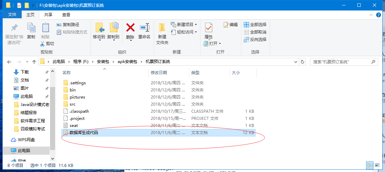Sort by Date modified (修改日期) column
Screen dimensions: 385x172
(169, 72)
